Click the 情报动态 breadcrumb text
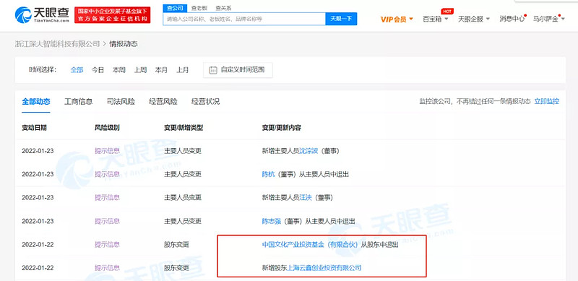The image size is (578, 281). [123, 44]
